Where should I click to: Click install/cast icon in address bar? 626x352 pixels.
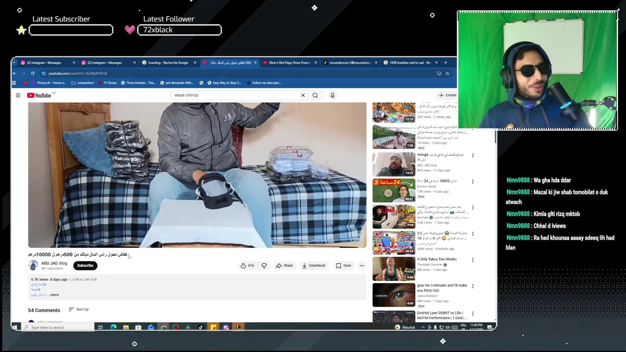(439, 73)
